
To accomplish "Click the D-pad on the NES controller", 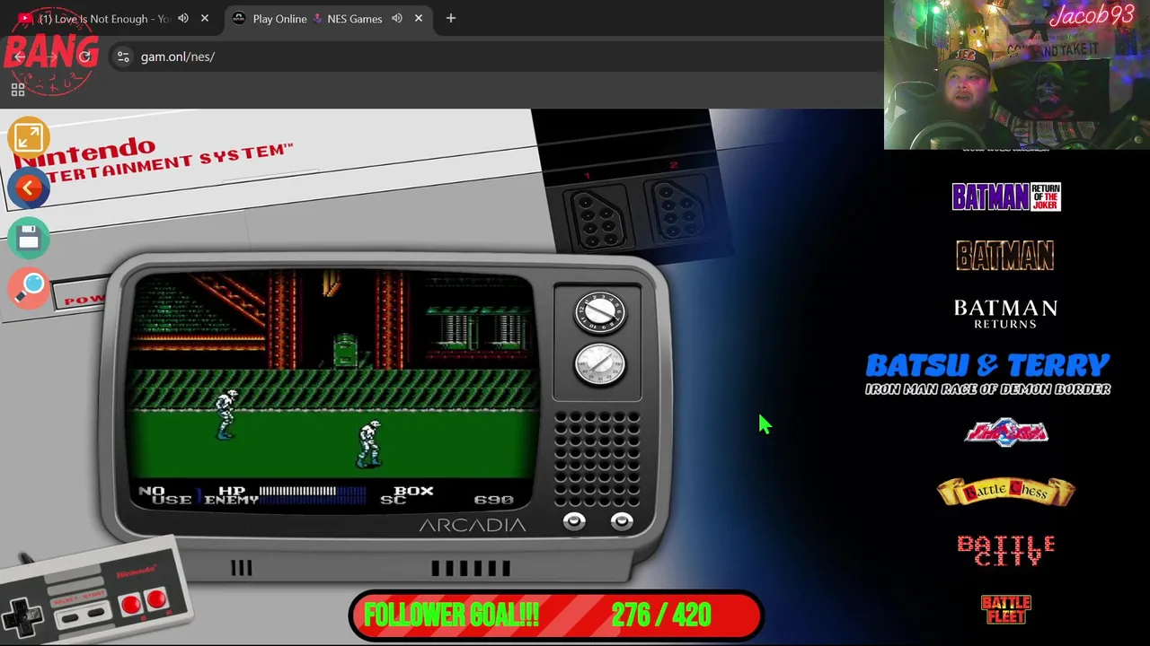I will (22, 616).
